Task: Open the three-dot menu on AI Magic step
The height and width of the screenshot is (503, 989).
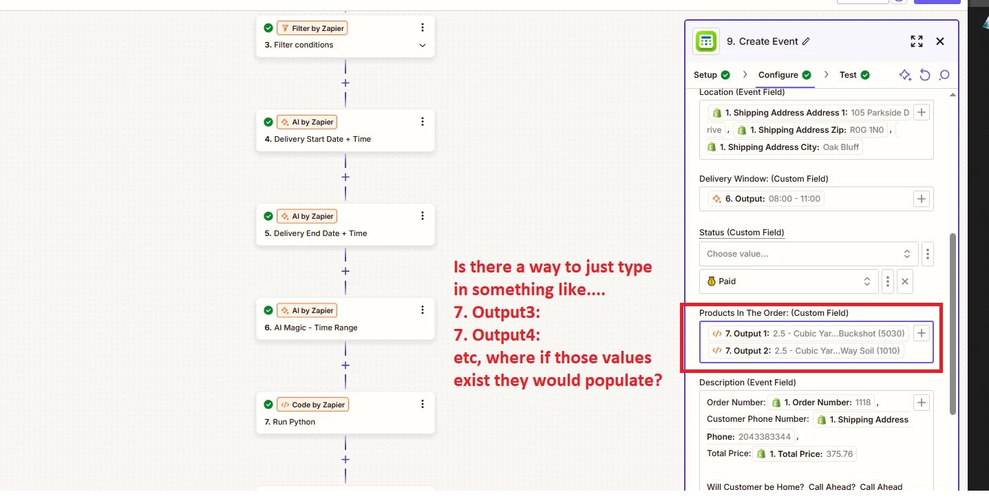Action: 423,310
